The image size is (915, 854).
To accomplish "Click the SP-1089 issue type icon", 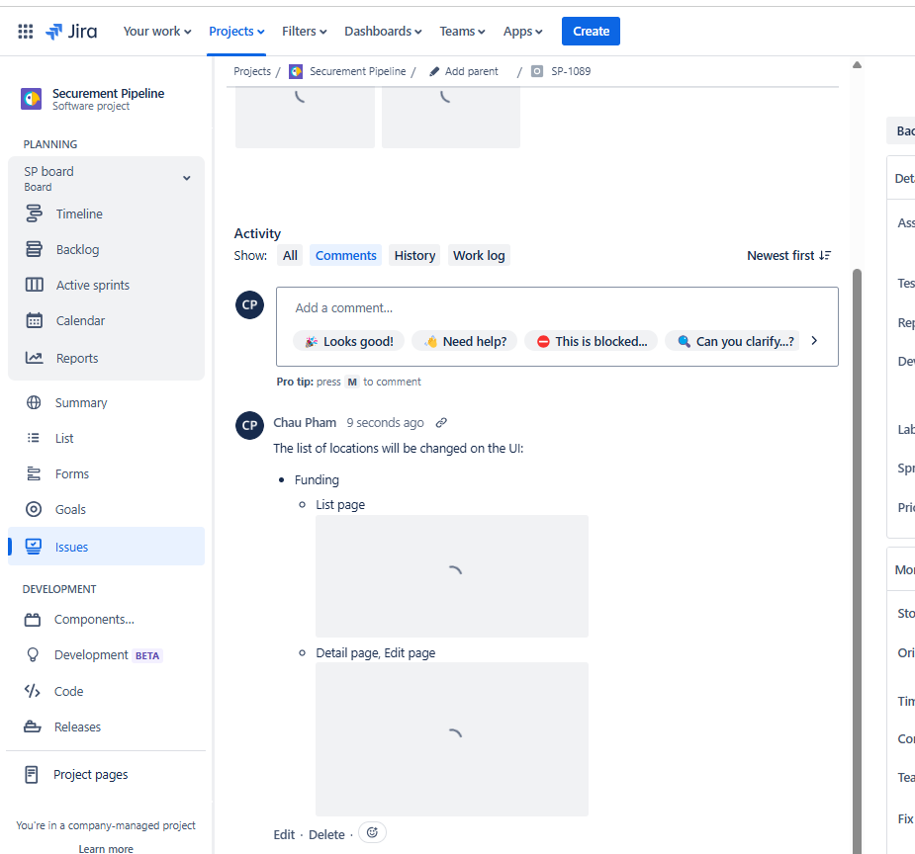I will point(537,71).
